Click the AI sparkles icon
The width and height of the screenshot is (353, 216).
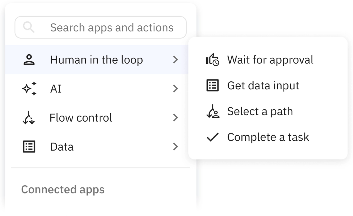pyautogui.click(x=29, y=89)
